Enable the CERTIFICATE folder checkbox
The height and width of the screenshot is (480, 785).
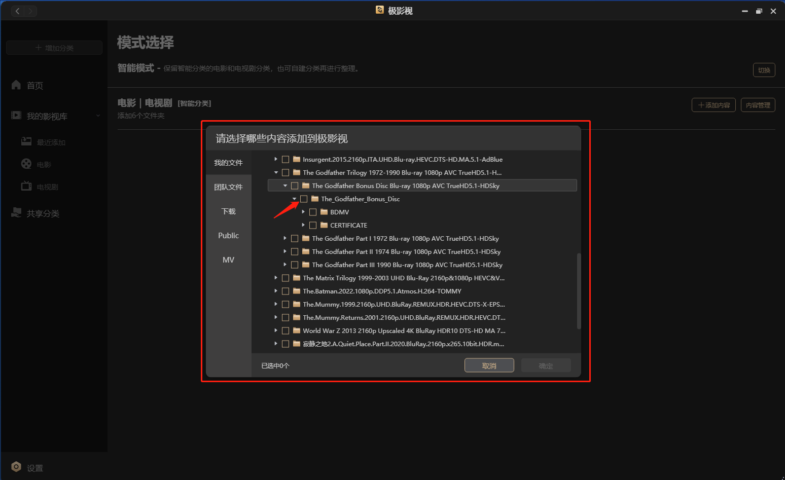pyautogui.click(x=313, y=226)
